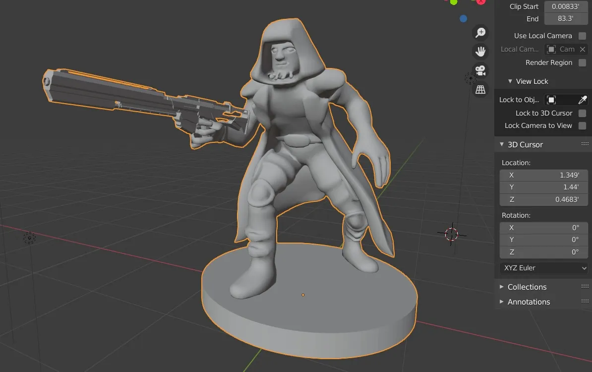Click the 3D Cursor panel drag grip

tap(585, 144)
